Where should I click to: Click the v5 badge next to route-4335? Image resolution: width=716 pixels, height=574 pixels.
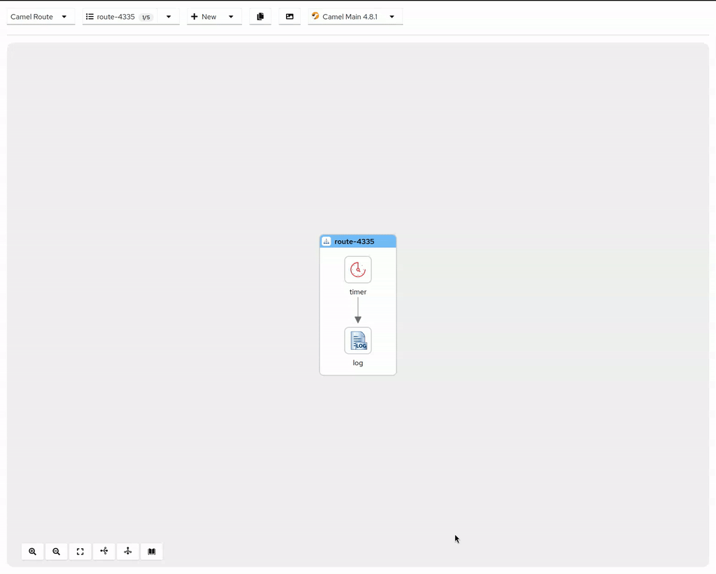point(145,17)
